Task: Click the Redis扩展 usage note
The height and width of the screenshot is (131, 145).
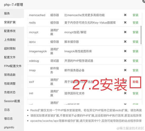Action: (x=86, y=110)
